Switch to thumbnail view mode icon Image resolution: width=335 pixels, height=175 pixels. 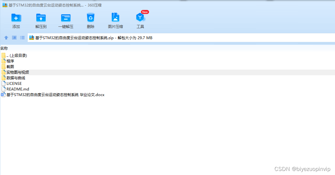[x=14, y=38]
